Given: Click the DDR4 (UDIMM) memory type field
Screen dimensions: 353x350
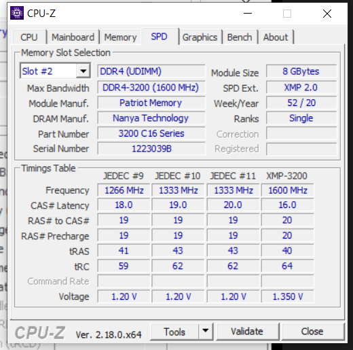Looking at the screenshot, I should click(x=151, y=71).
